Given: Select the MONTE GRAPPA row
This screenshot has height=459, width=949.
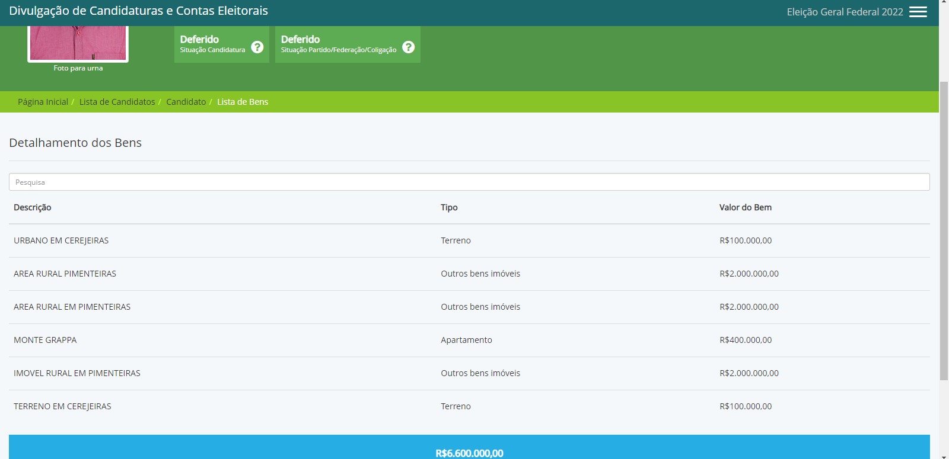Looking at the screenshot, I should tap(45, 340).
